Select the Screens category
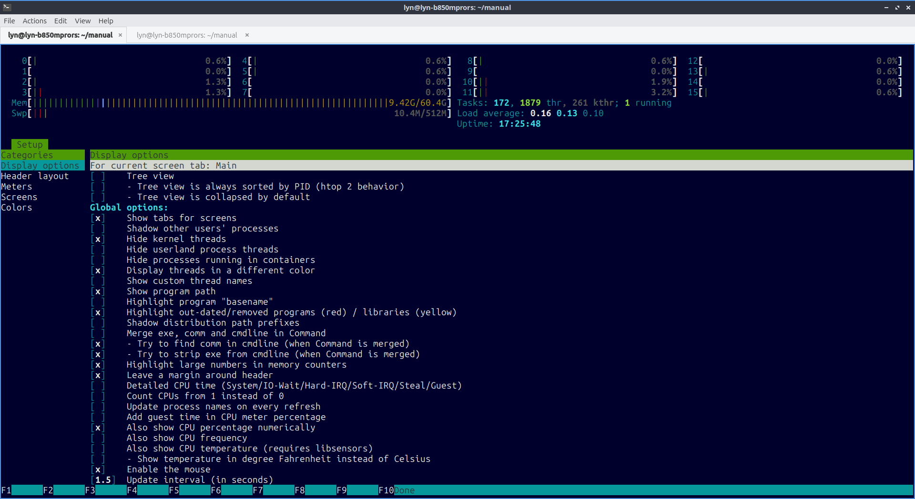 pos(19,197)
